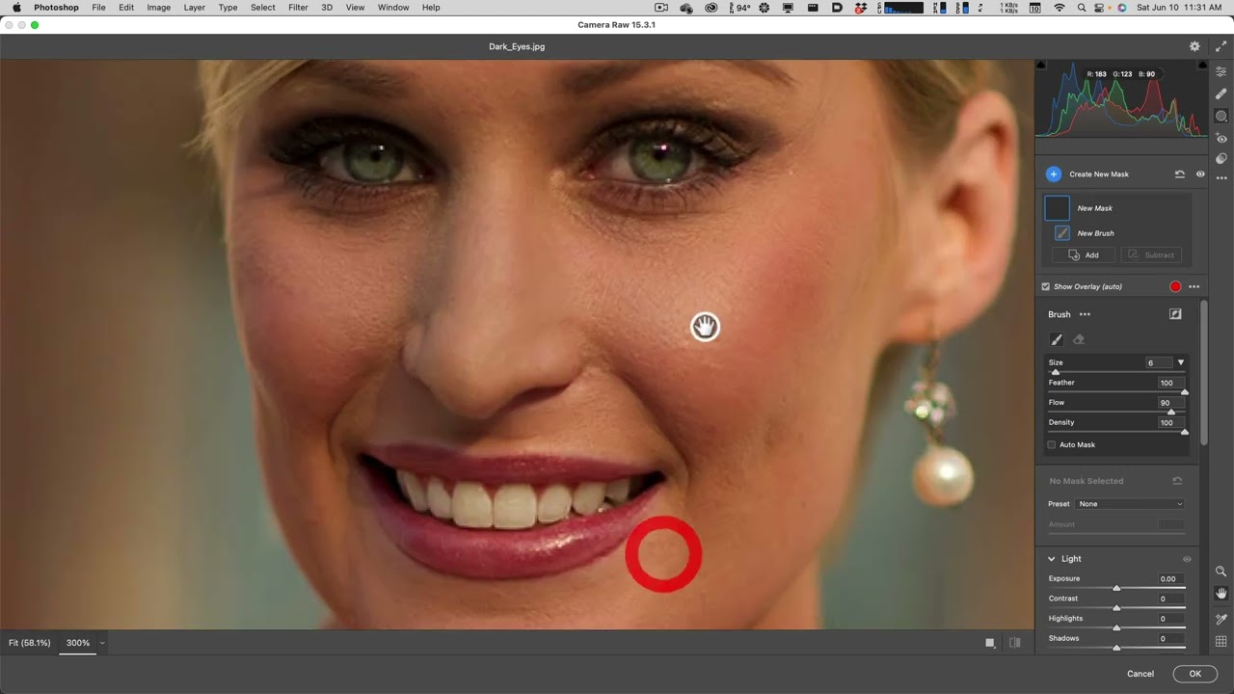Select the Masking tool circle icon

(x=1221, y=116)
